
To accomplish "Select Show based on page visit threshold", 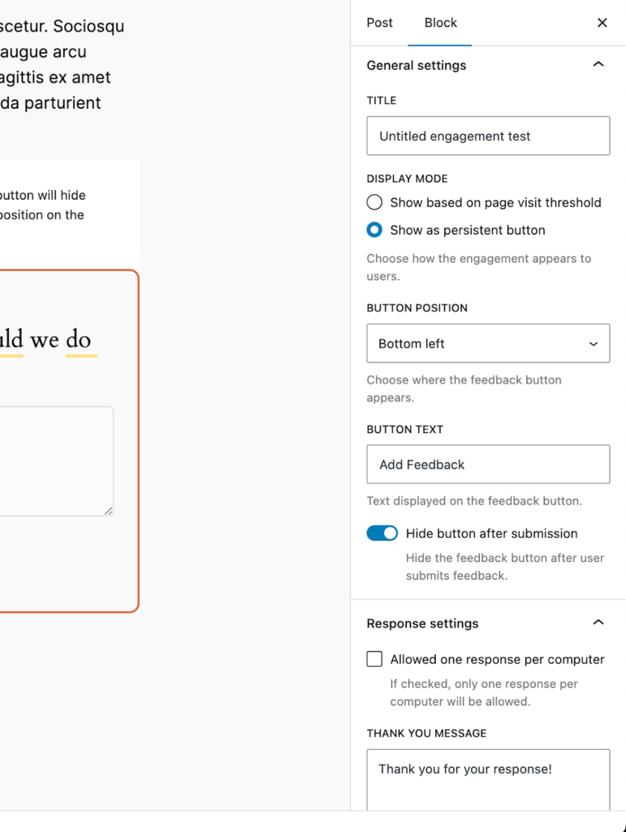I will [374, 202].
